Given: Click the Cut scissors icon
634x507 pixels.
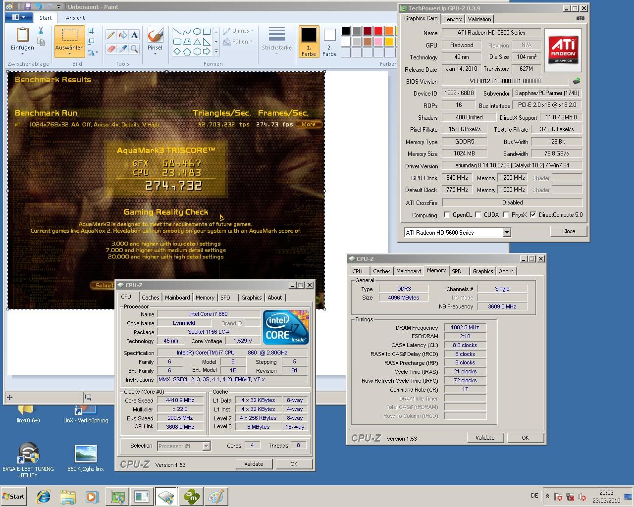Looking at the screenshot, I should click(41, 31).
